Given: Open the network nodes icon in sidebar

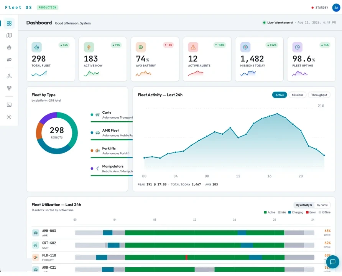Looking at the screenshot, I should click(x=9, y=76).
